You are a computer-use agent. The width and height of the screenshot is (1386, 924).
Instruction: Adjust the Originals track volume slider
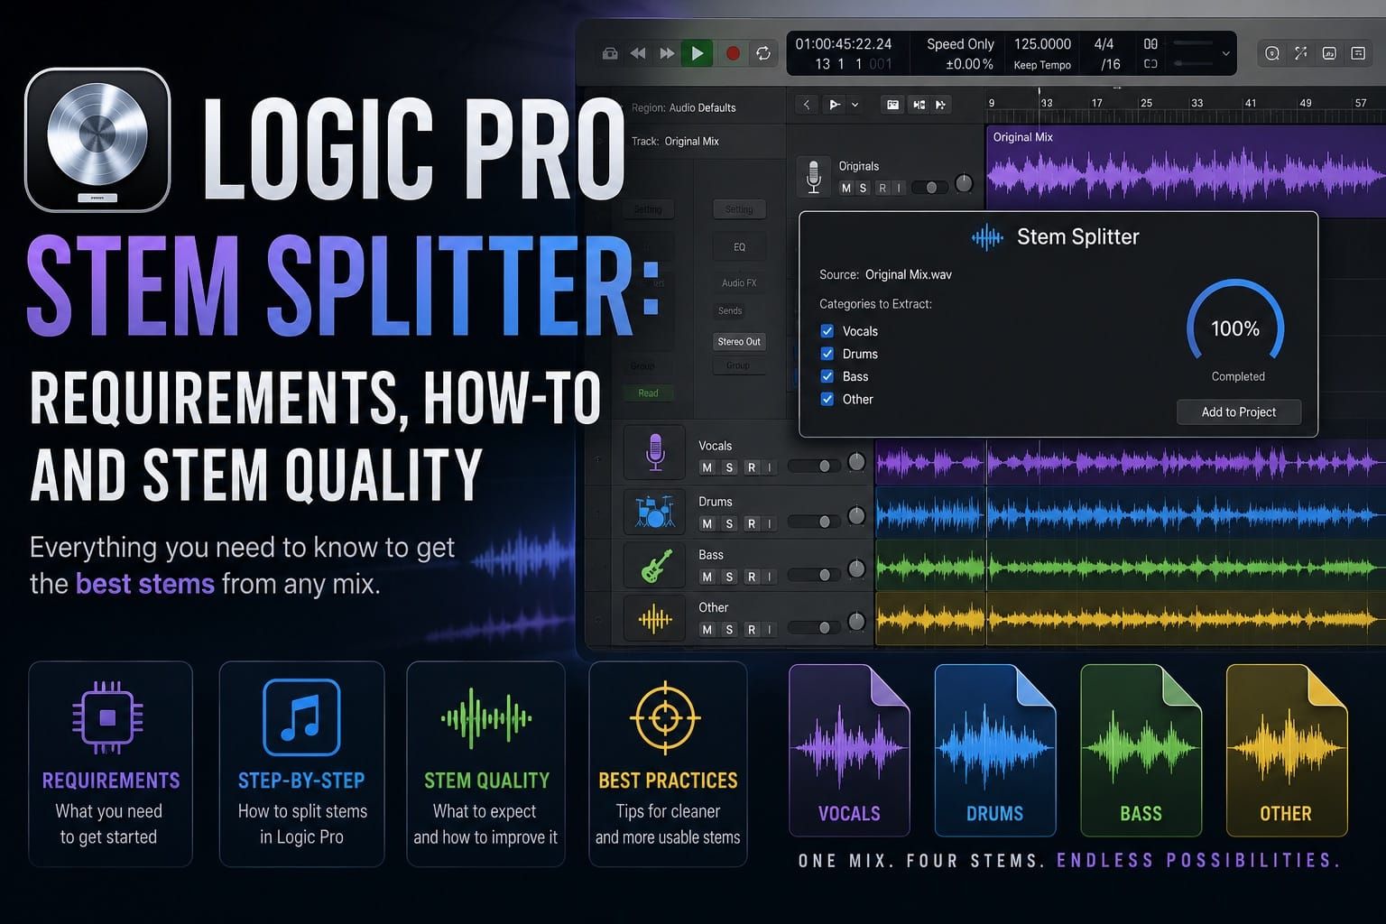pos(929,188)
